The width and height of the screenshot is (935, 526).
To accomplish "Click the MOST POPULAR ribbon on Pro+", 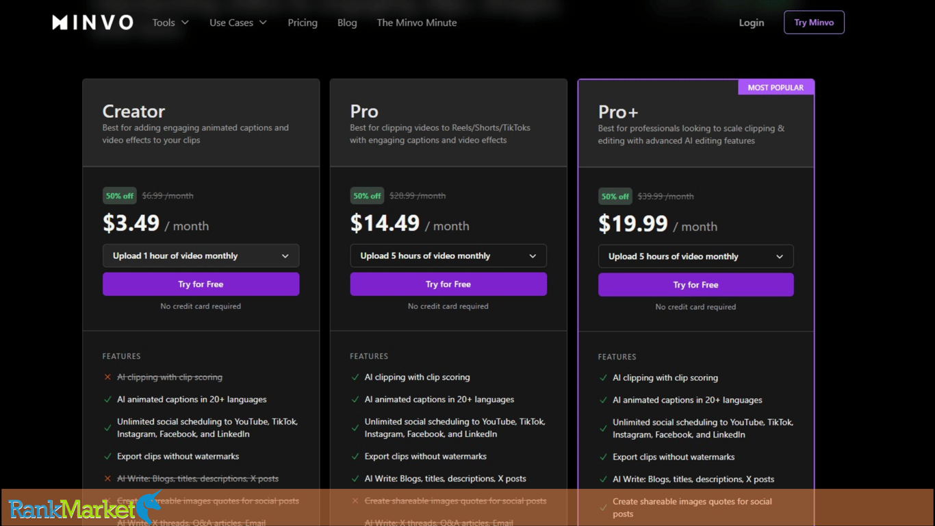I will (x=776, y=87).
